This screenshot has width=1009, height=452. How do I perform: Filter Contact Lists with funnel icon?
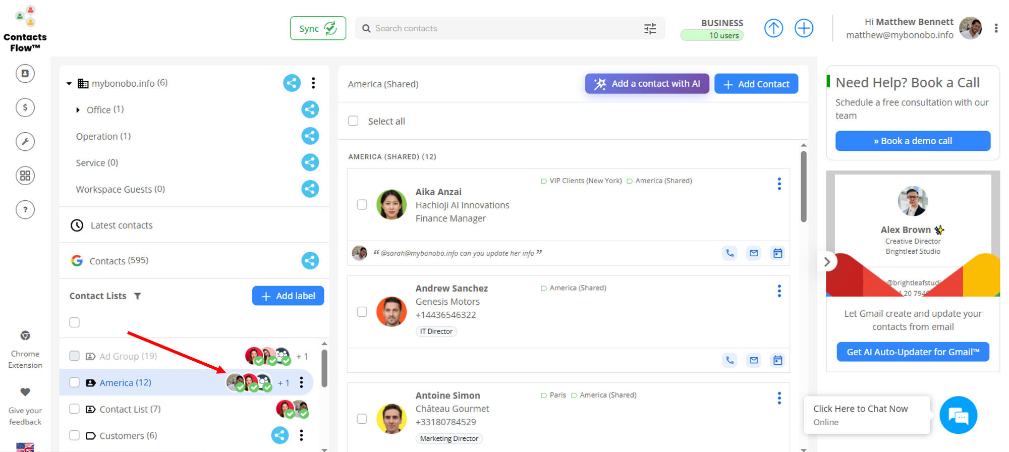pyautogui.click(x=138, y=296)
